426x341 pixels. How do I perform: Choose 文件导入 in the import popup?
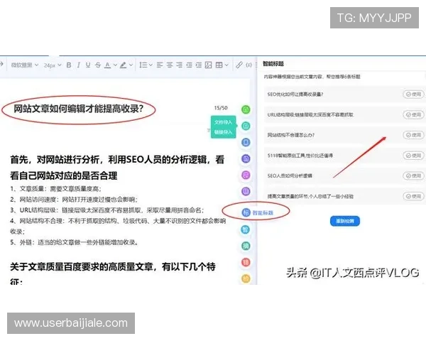click(x=224, y=122)
